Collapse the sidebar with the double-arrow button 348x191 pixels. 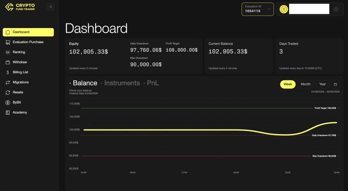click(x=51, y=7)
